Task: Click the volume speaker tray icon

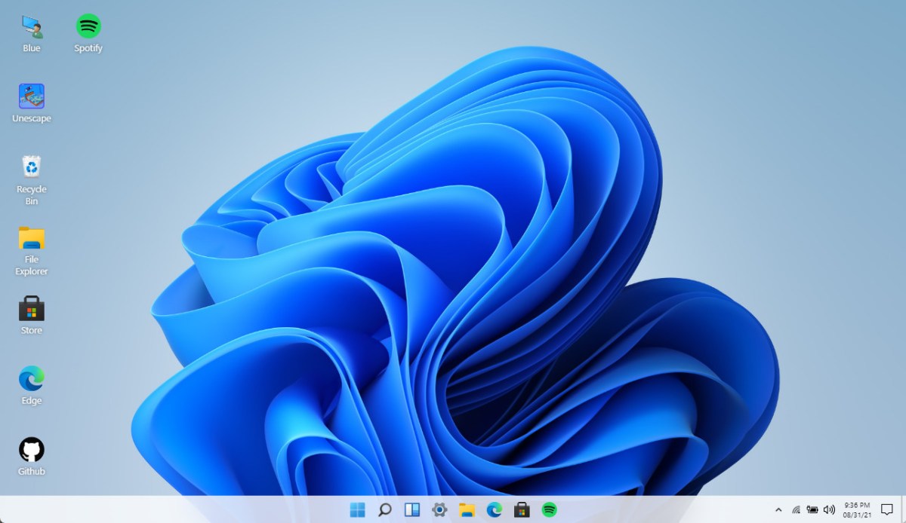Action: coord(829,510)
